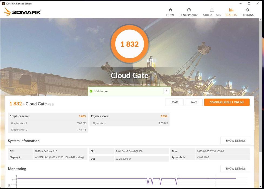
Task: Click the Physics score heading
Action: (100, 116)
